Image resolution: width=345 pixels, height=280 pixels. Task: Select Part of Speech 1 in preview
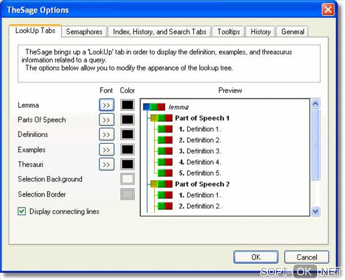202,118
